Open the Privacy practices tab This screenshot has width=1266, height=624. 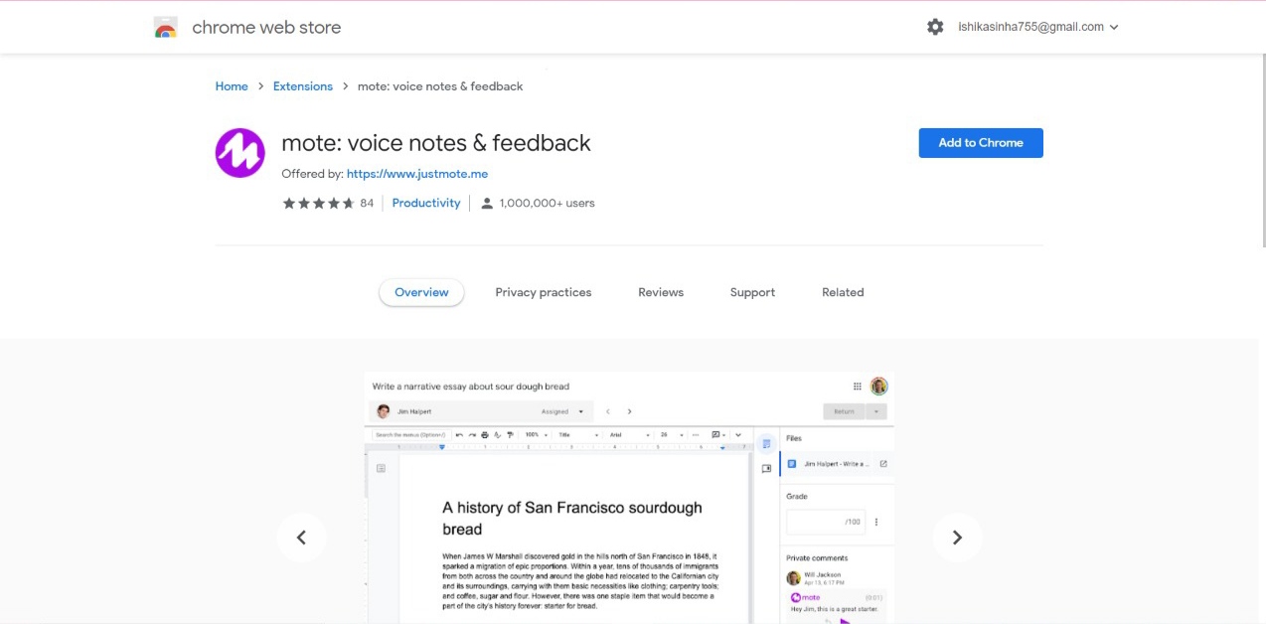click(x=543, y=292)
